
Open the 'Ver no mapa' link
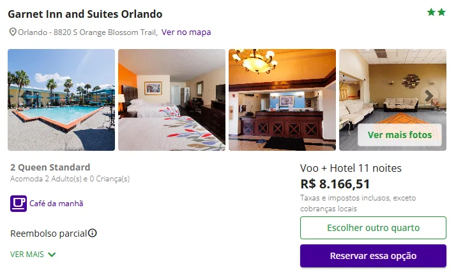[x=186, y=32]
